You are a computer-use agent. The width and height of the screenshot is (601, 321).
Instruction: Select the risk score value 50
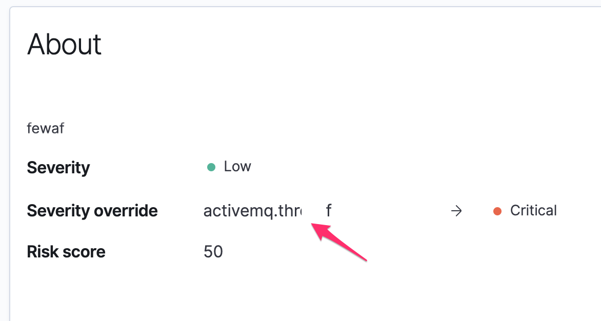[x=213, y=252]
